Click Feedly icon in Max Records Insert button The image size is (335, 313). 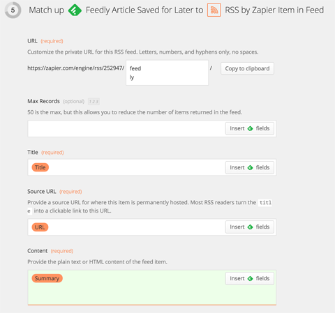coord(250,128)
